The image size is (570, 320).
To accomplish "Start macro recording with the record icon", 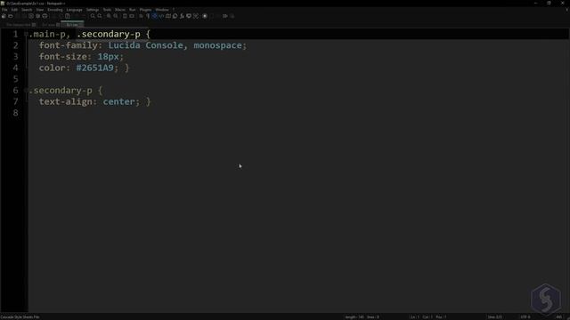I will point(205,16).
